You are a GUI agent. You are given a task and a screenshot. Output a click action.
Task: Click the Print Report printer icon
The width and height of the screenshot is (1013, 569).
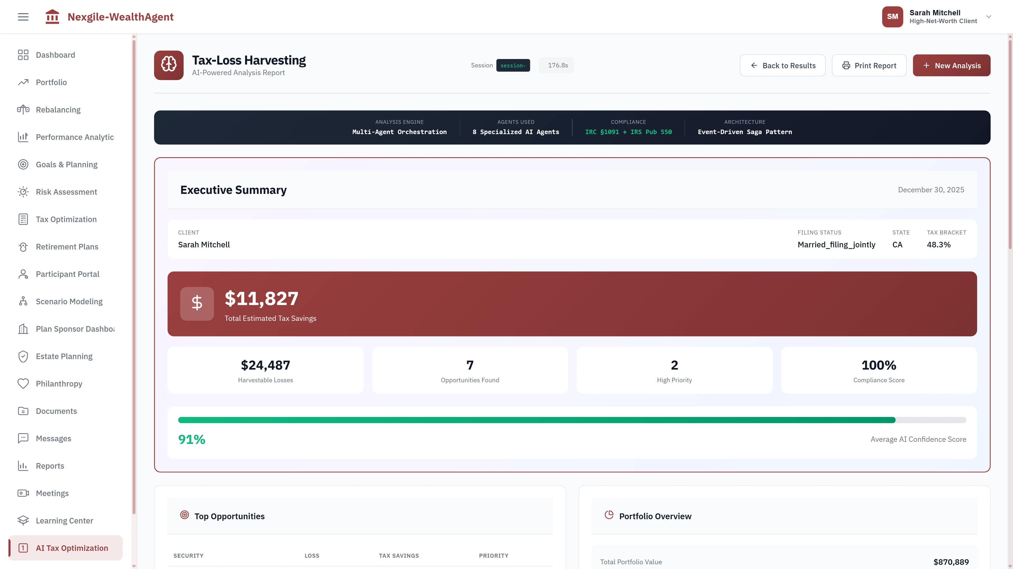tap(846, 65)
